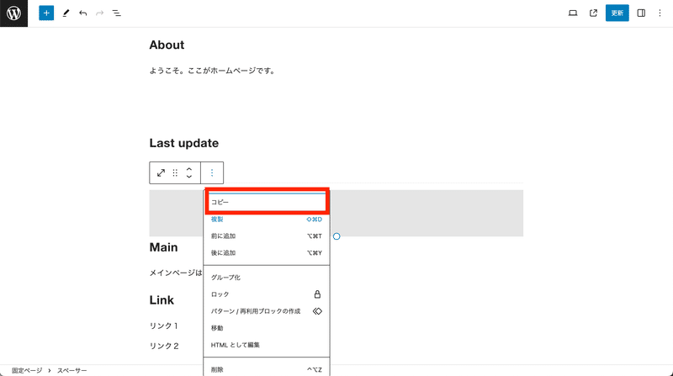Undo the last change
This screenshot has height=376, width=673.
(x=82, y=13)
